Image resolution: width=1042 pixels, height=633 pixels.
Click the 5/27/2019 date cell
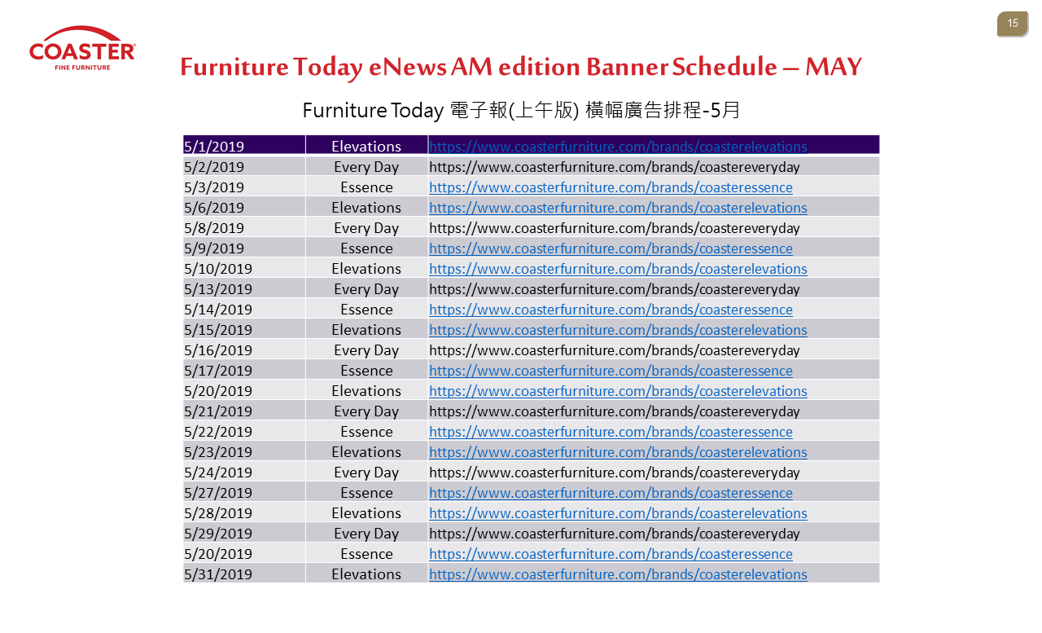[244, 492]
